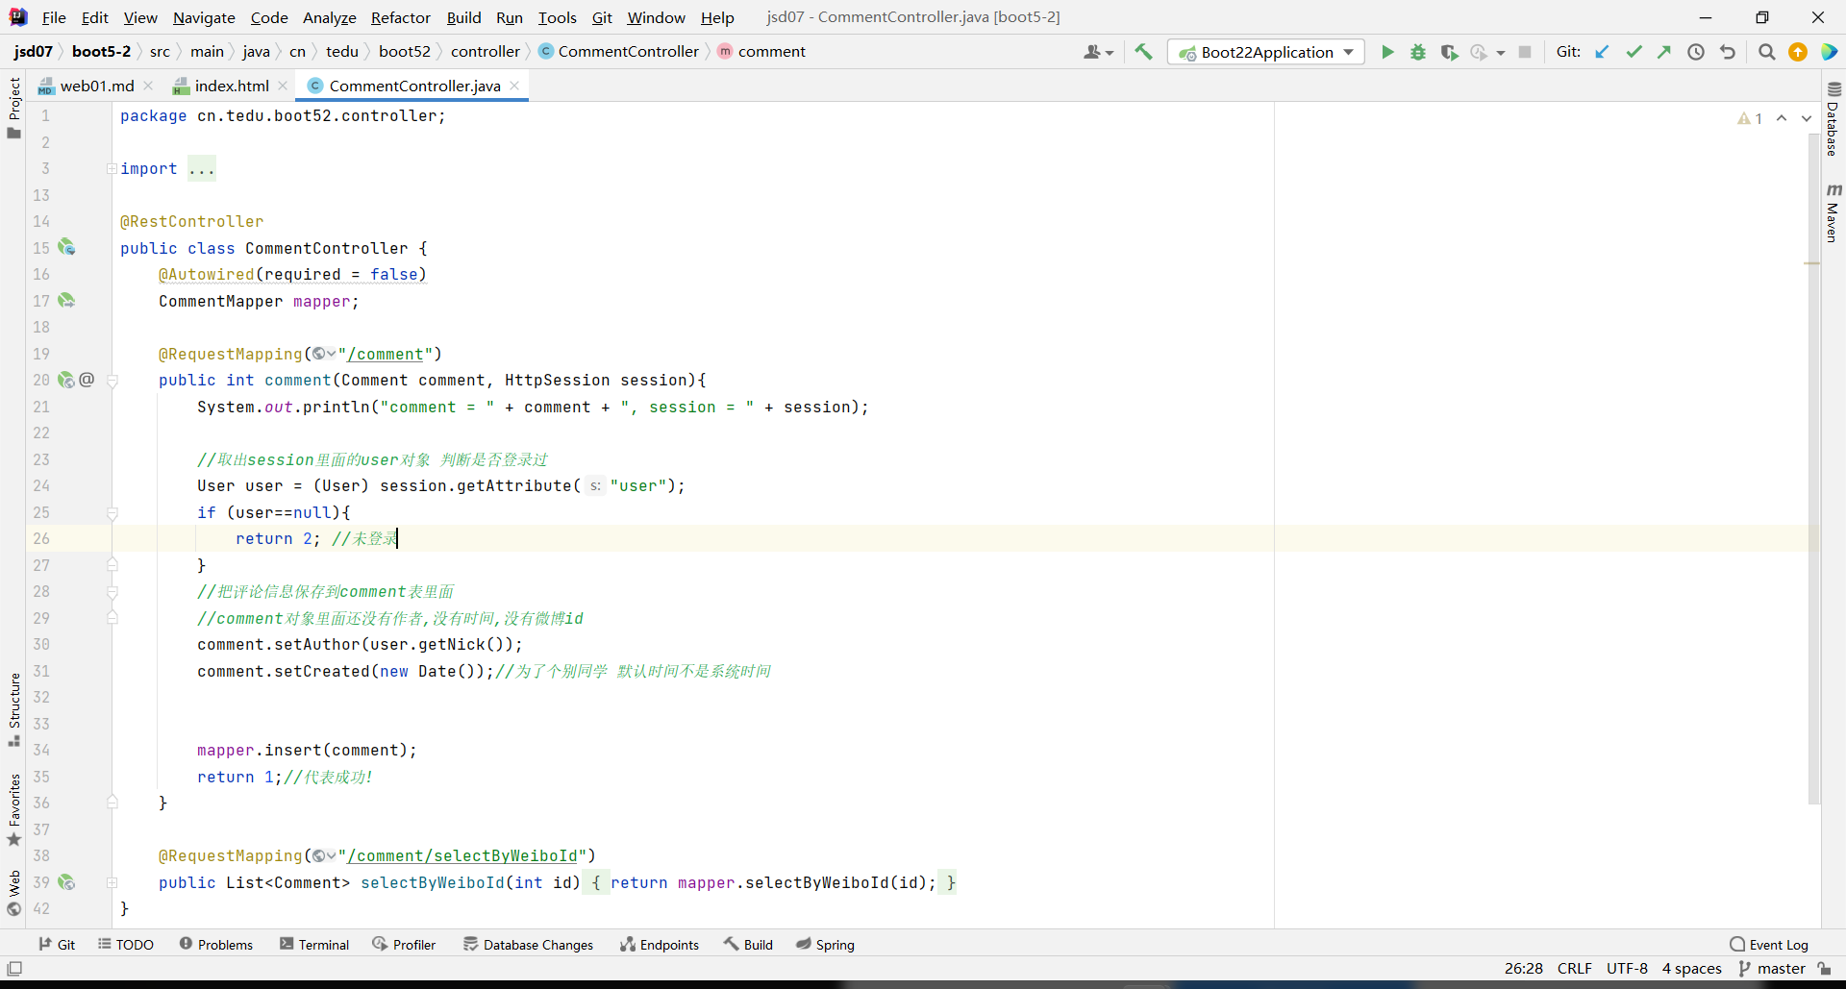1846x989 pixels.
Task: Open the Endpoints tool window
Action: [x=660, y=944]
